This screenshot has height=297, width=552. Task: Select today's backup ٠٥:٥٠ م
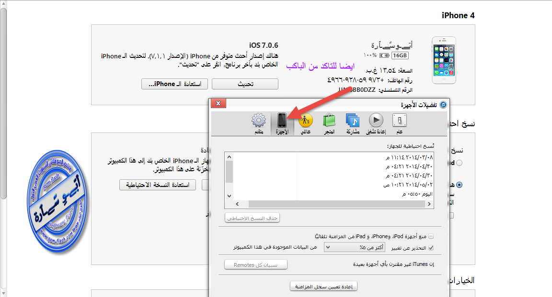[417, 194]
